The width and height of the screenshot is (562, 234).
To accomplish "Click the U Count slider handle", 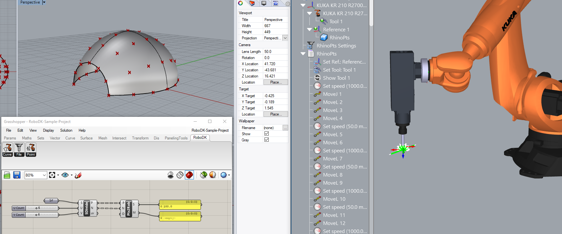I will (37, 208).
